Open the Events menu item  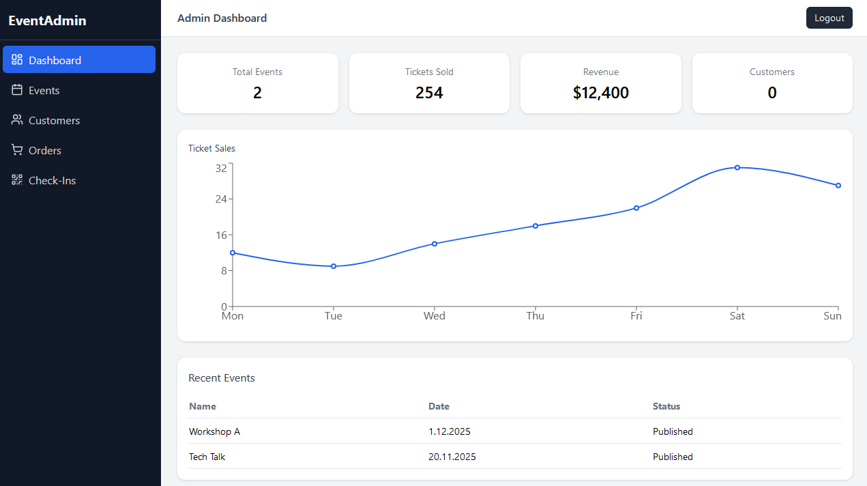[x=44, y=90]
